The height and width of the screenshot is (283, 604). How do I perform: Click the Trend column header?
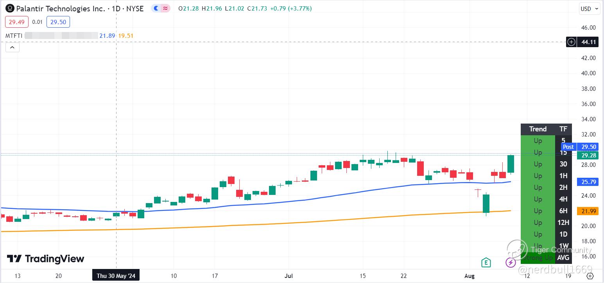tap(538, 129)
